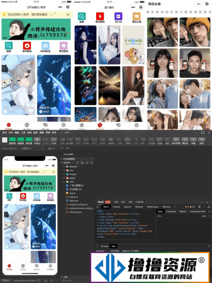Viewport: 212px width, 283px height.
Task: Open app.wxss in the file tree
Action: tap(72, 200)
